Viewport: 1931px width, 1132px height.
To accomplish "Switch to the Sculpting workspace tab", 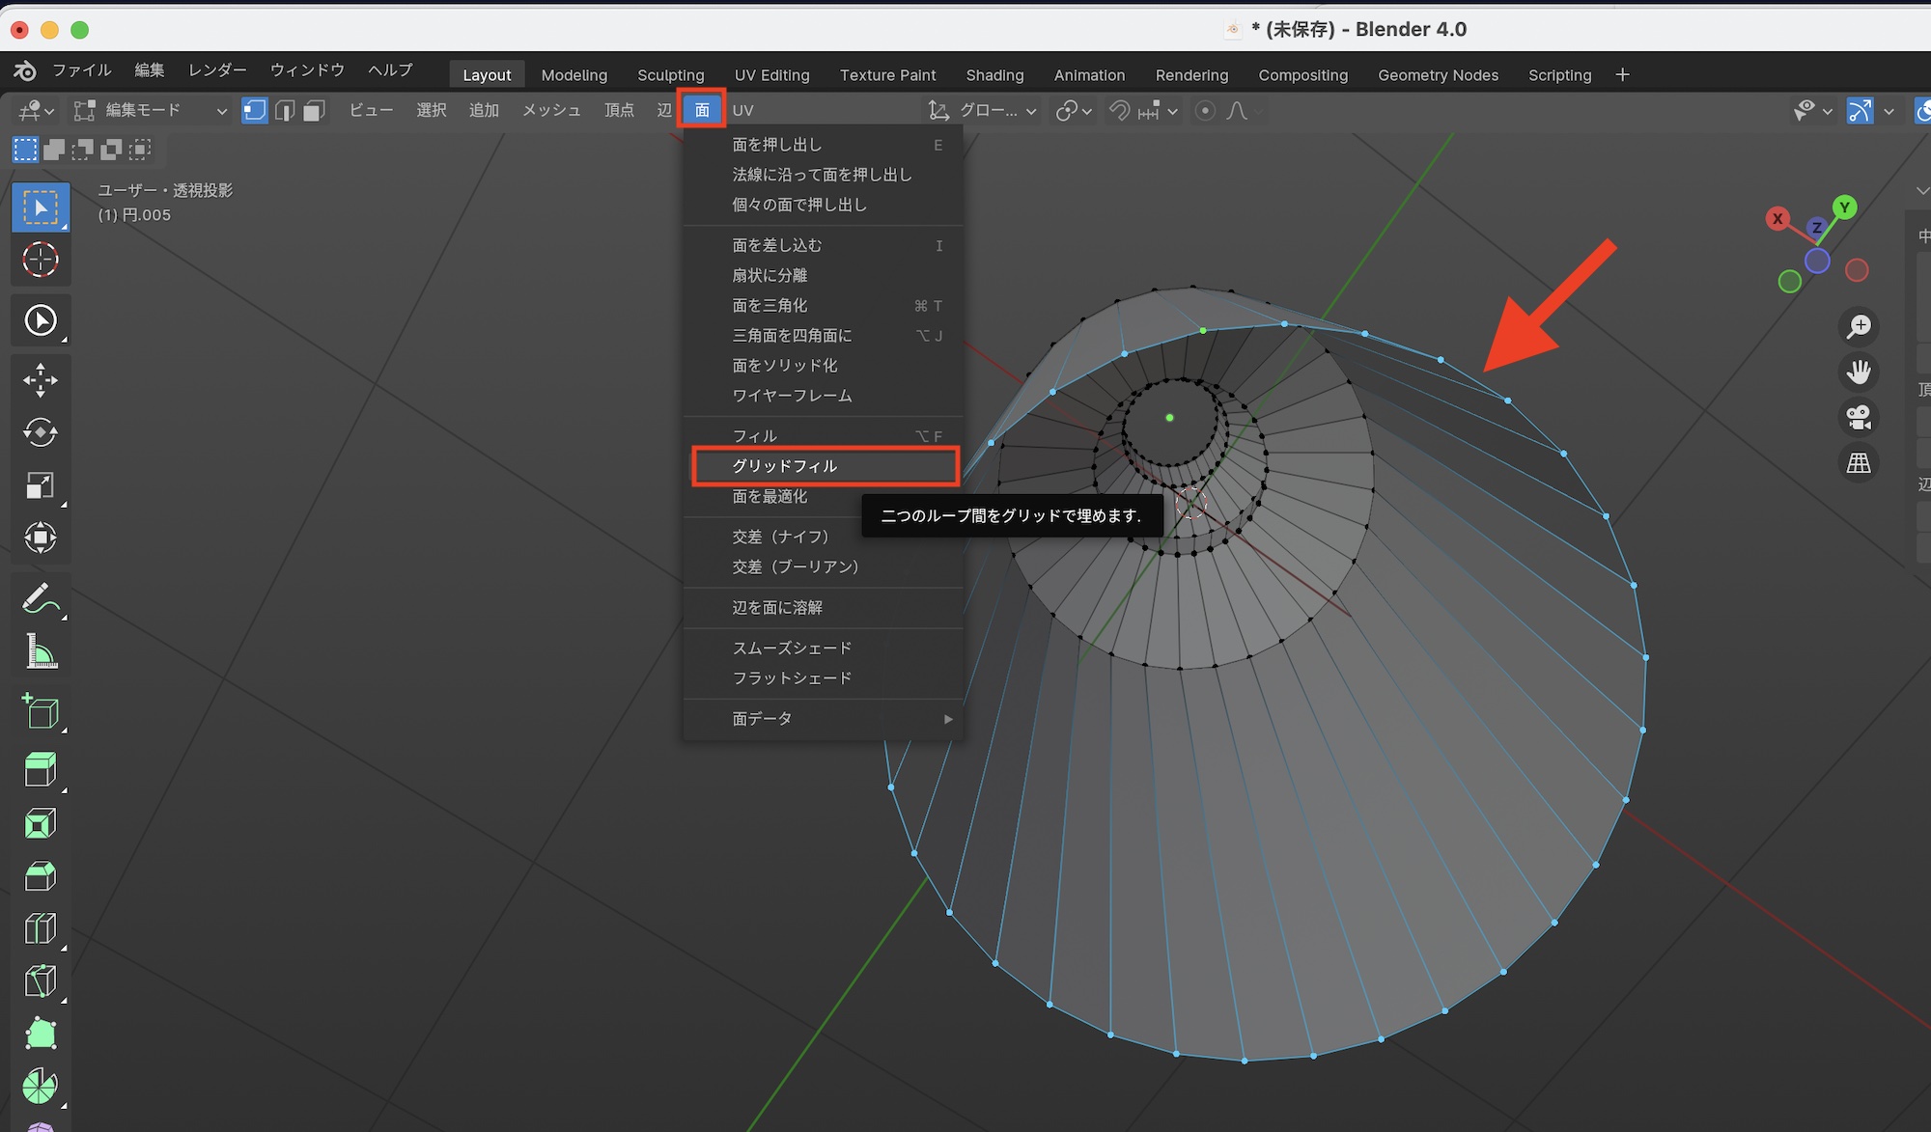I will coord(670,75).
